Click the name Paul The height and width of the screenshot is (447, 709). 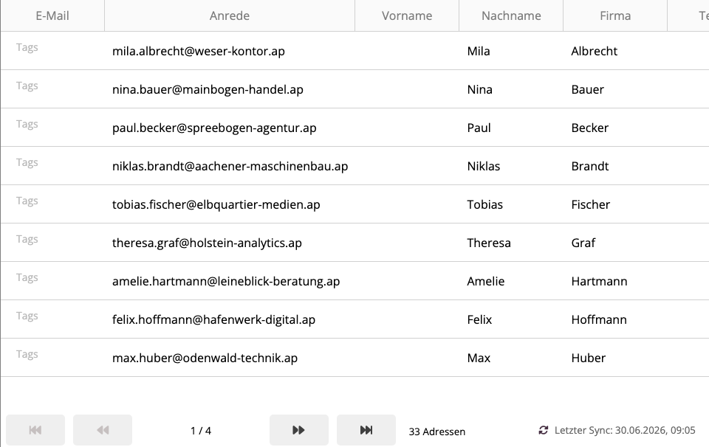click(x=479, y=128)
